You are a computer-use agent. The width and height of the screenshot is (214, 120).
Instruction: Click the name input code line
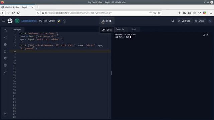click(39, 36)
